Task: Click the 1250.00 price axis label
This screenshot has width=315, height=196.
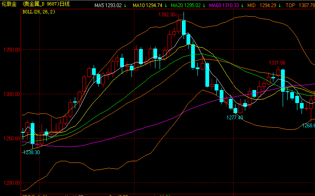Action: click(12, 139)
